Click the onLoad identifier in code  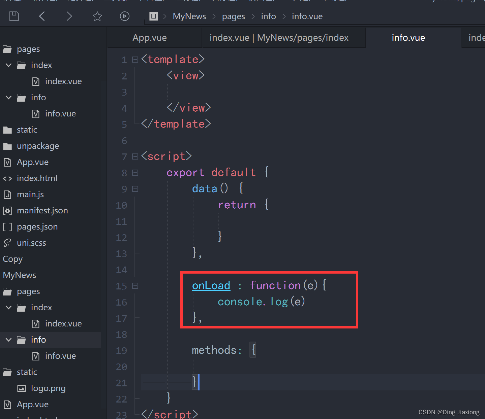tap(211, 285)
